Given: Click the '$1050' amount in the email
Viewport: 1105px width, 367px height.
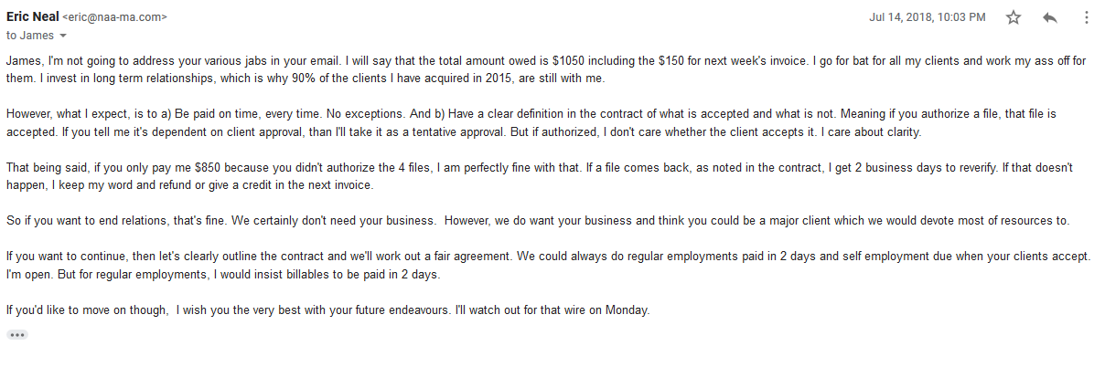Looking at the screenshot, I should (x=568, y=61).
